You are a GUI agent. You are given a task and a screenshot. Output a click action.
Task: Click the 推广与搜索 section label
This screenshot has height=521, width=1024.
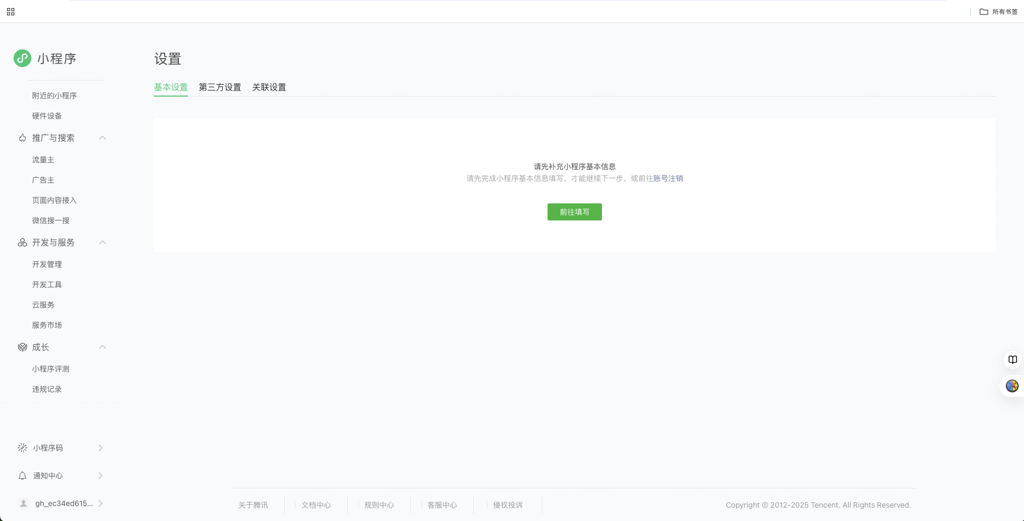click(x=53, y=138)
